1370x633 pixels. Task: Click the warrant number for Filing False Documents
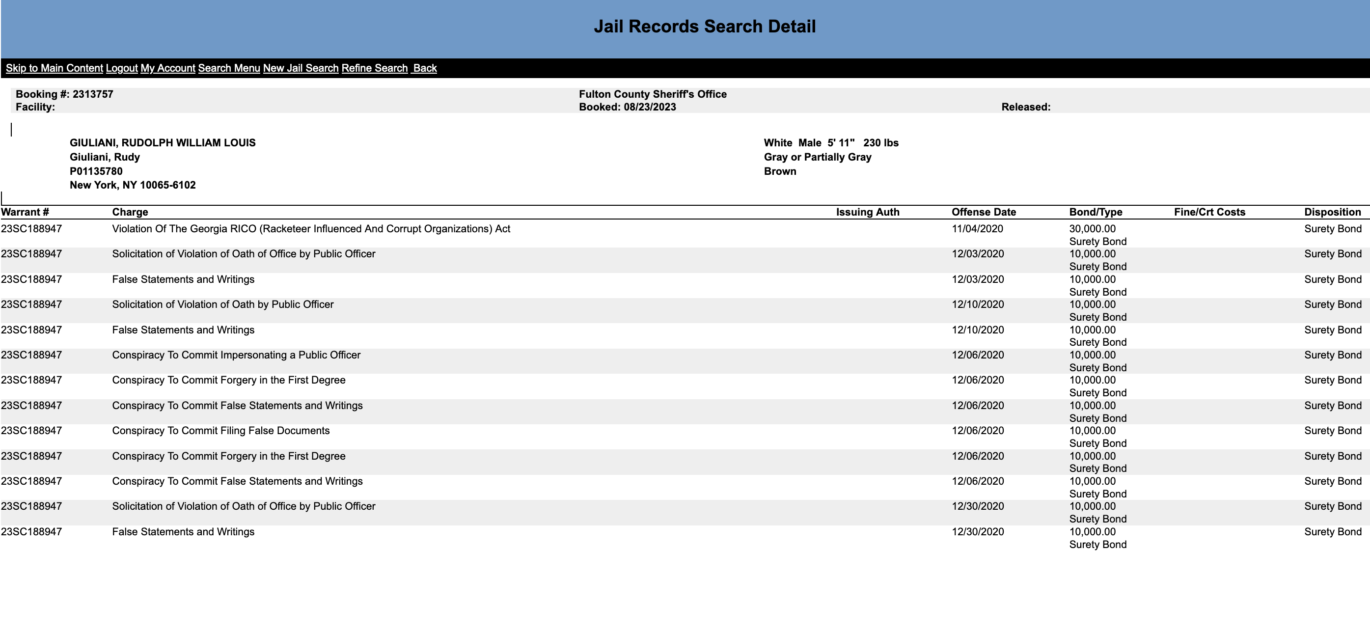[31, 430]
